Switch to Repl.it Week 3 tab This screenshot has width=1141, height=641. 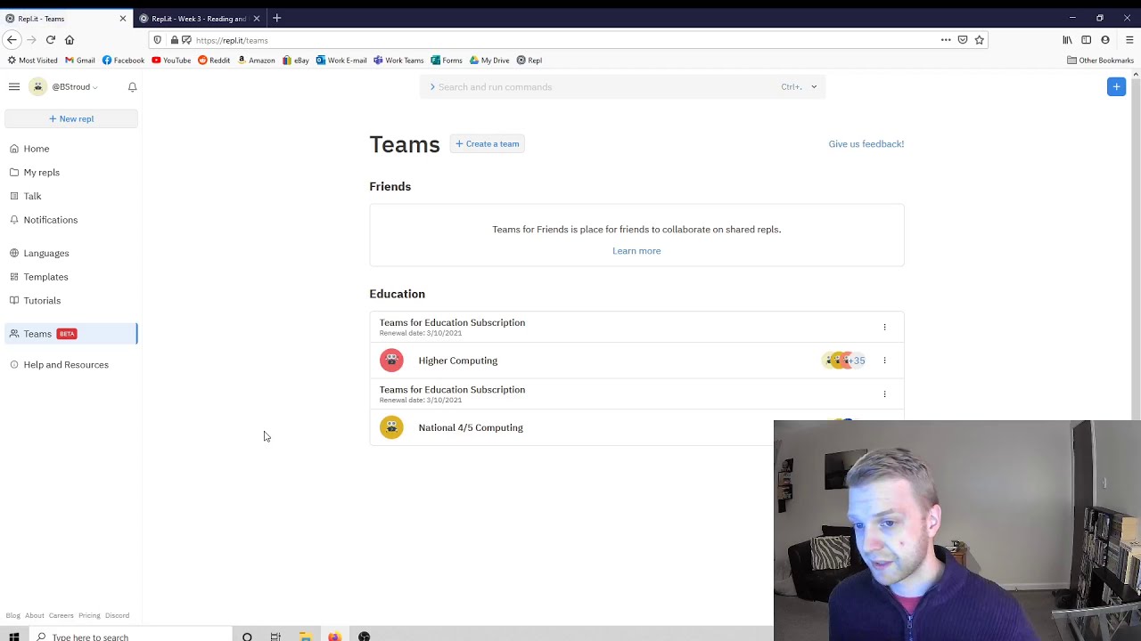point(198,19)
